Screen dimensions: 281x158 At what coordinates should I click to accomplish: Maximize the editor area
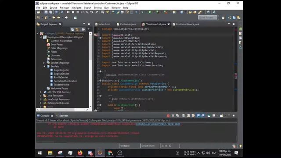(x=233, y=24)
